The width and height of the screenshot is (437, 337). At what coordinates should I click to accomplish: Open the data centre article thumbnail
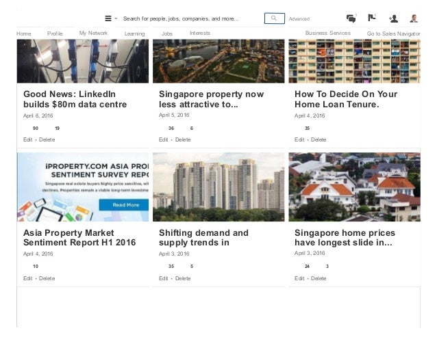83,61
